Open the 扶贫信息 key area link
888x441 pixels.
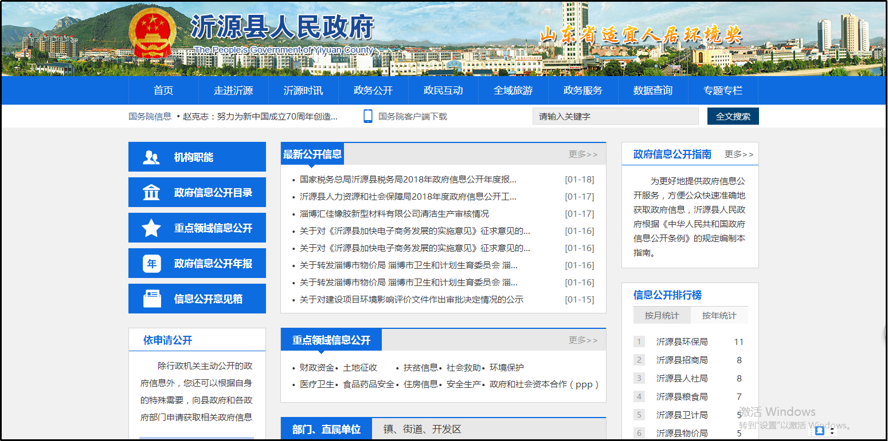(x=420, y=368)
